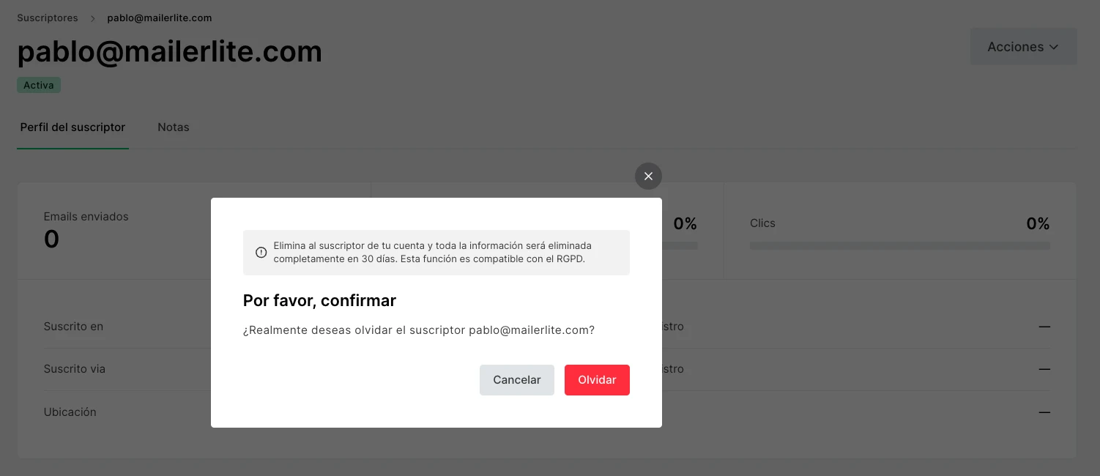Click the green Activa status badge
Screen dimensions: 1100x476
tap(39, 86)
